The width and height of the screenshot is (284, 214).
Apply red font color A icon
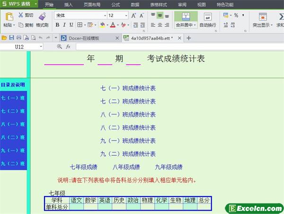click(x=113, y=25)
